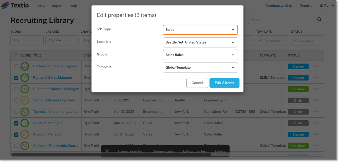Click Draft status badge for Senior Software Engineer

298,100
